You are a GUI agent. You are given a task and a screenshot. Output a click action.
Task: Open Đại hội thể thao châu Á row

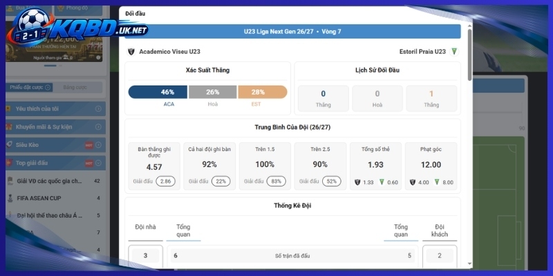[55, 215]
